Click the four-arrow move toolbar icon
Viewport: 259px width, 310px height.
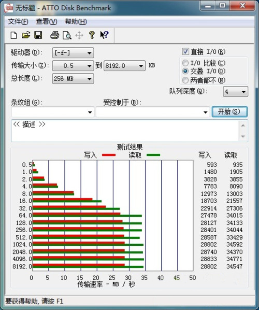(79, 35)
